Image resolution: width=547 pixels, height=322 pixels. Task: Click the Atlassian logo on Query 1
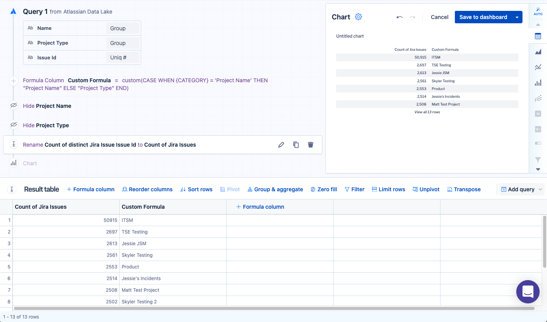[14, 11]
